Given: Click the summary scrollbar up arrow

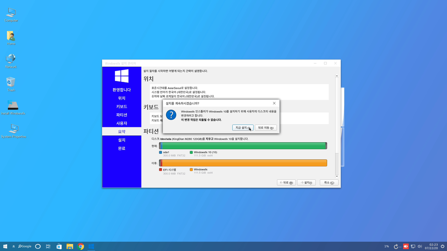Looking at the screenshot, I should [x=337, y=76].
